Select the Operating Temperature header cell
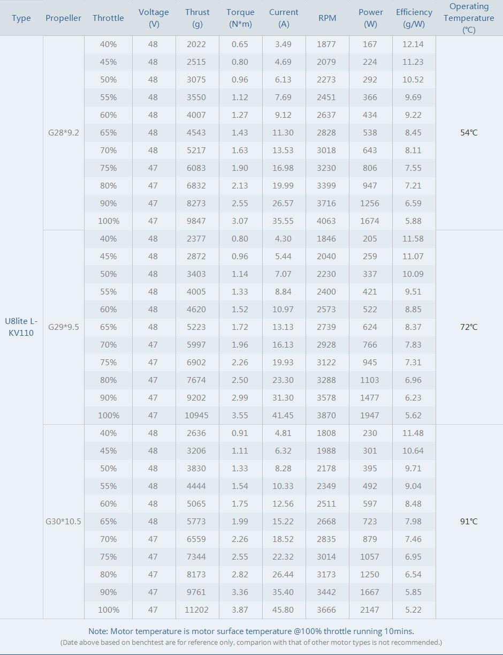This screenshot has height=655, width=503. coord(469,18)
